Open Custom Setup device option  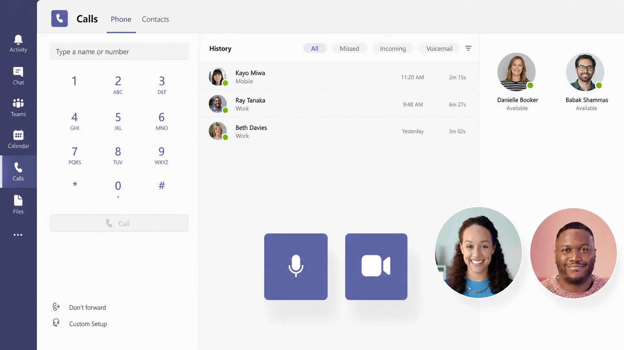(x=88, y=324)
